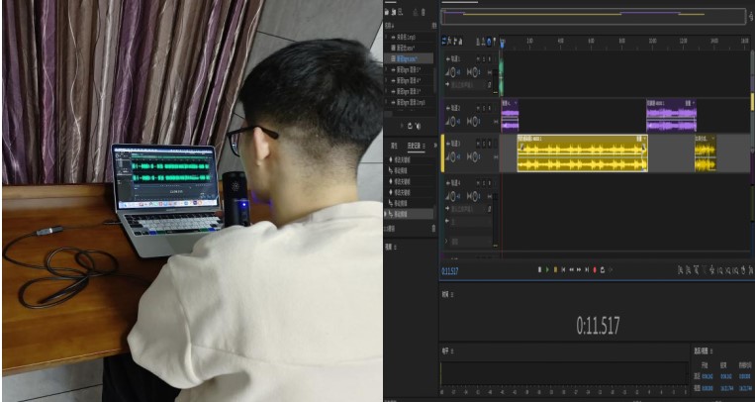Open the Video panel header
This screenshot has width=755, height=402.
[391, 247]
